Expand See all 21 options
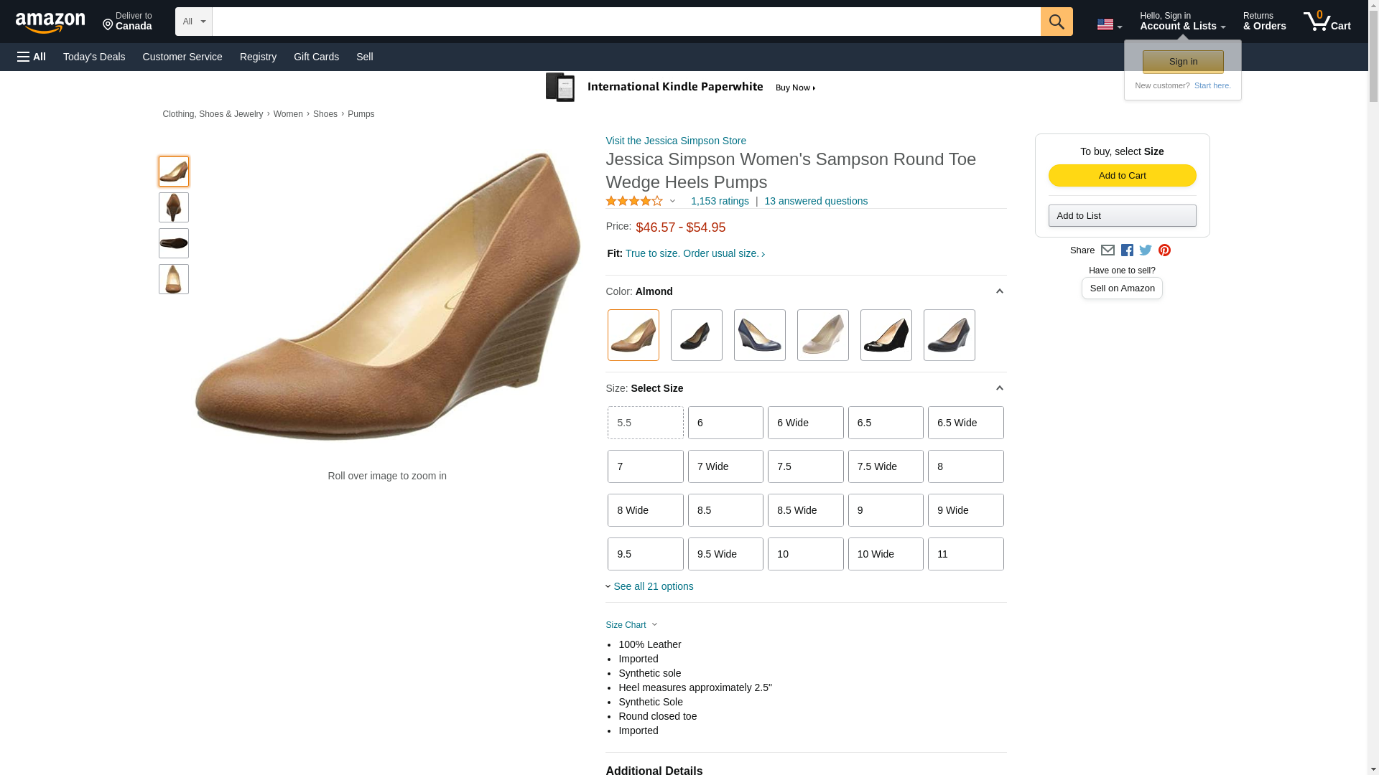 tap(652, 586)
